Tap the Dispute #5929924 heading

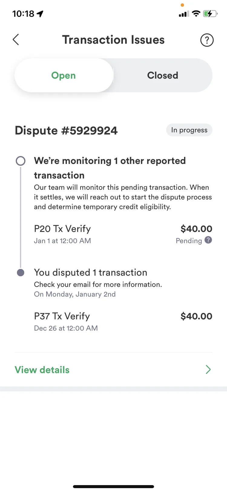click(66, 131)
